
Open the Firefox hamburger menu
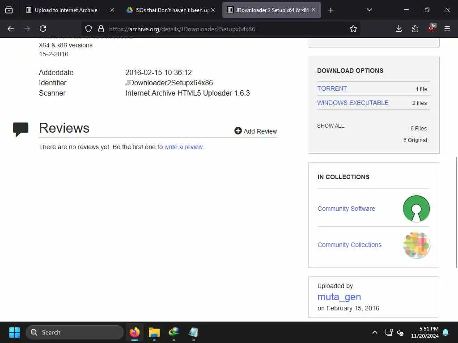coord(447,29)
